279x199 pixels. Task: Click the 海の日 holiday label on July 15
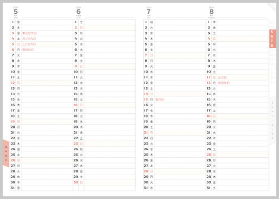tap(159, 99)
